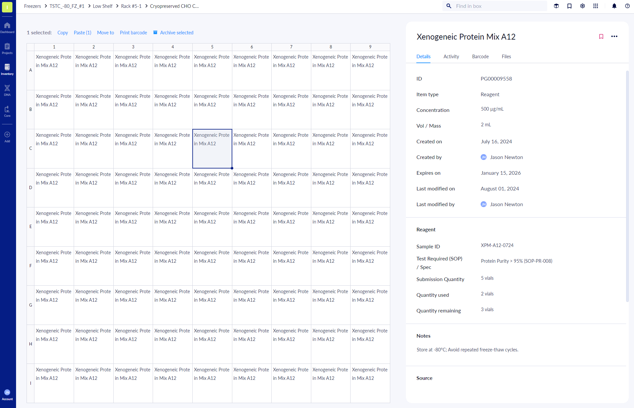The image size is (634, 408).
Task: Select well C5 in the box grid
Action: tap(212, 149)
